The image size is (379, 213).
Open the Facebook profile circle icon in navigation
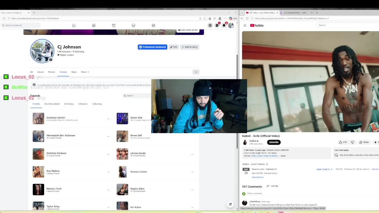(x=153, y=25)
